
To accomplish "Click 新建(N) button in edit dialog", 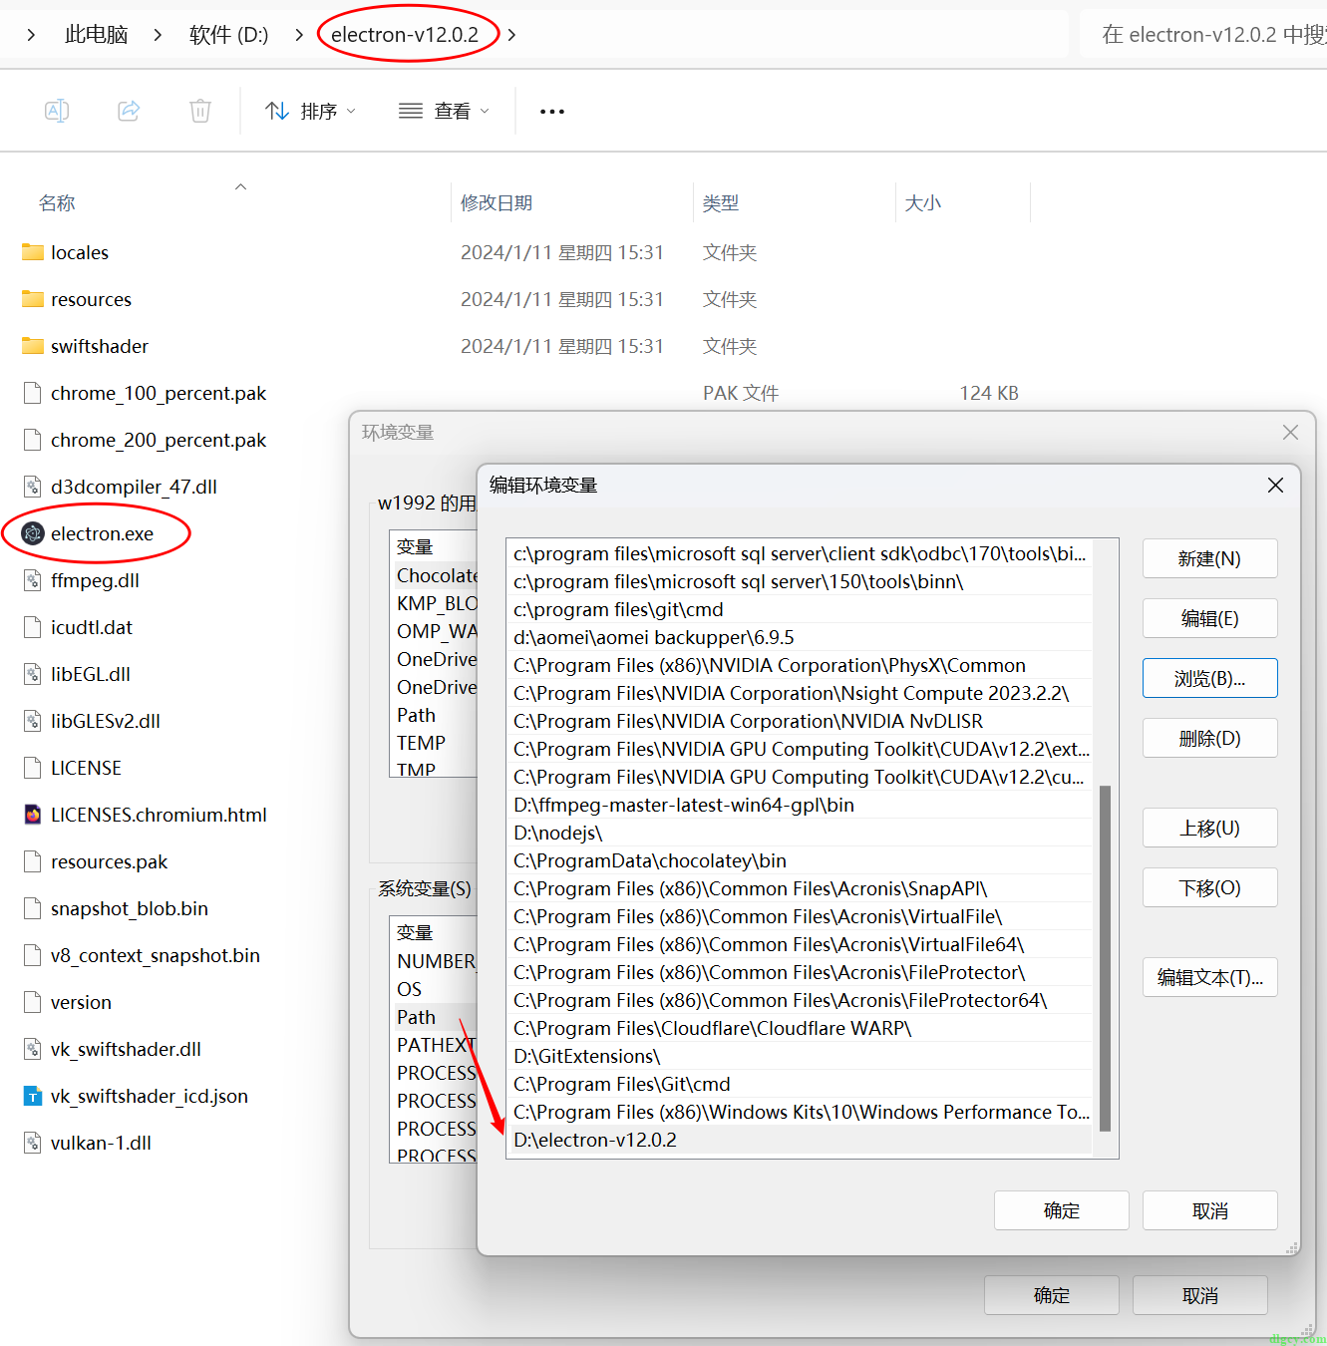I will [1209, 558].
